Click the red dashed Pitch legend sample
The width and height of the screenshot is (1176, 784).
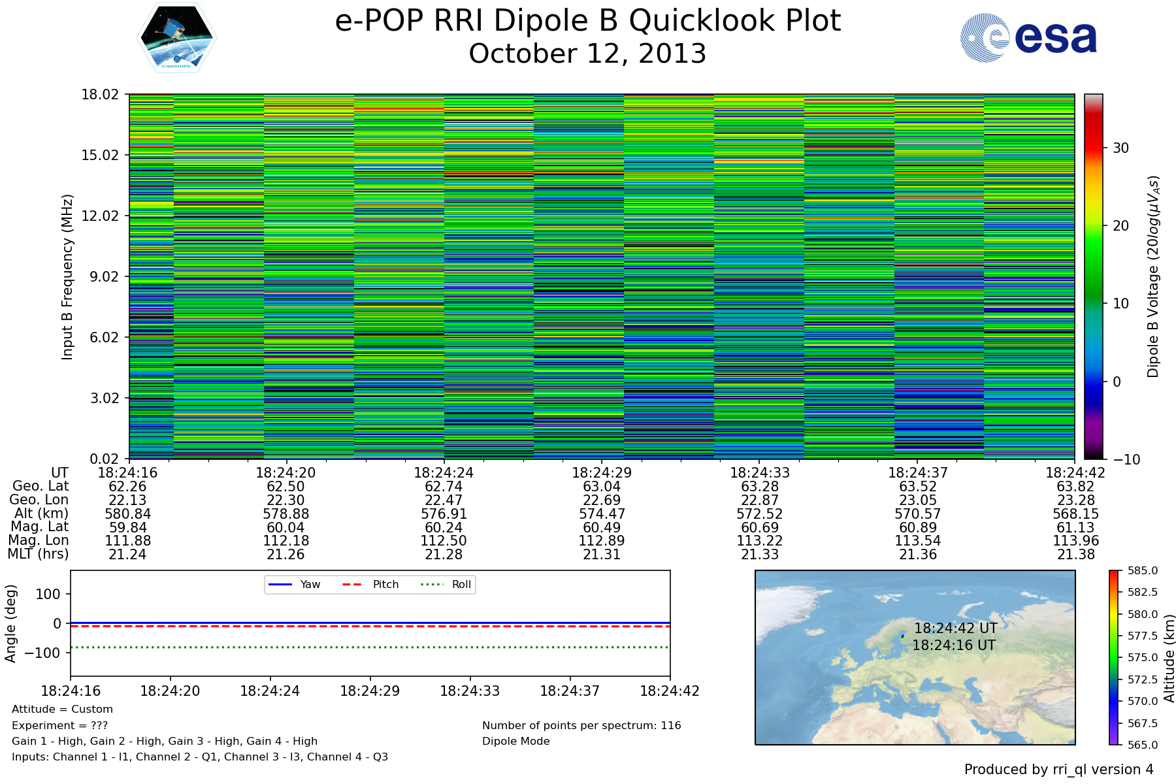[x=352, y=584]
